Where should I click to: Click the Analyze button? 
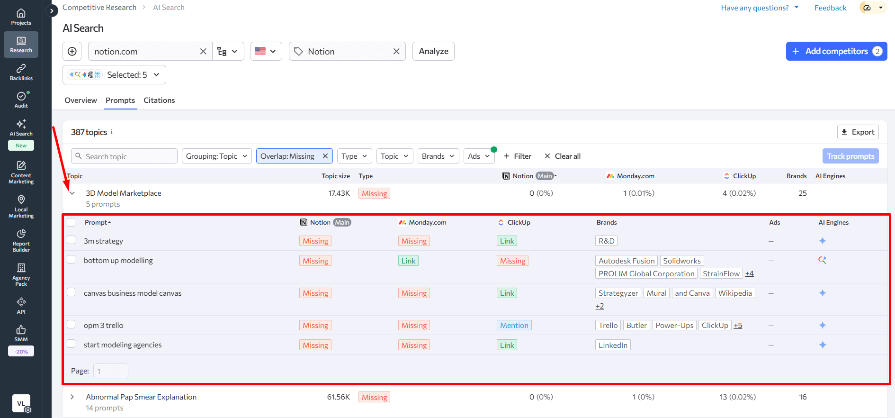(x=433, y=51)
